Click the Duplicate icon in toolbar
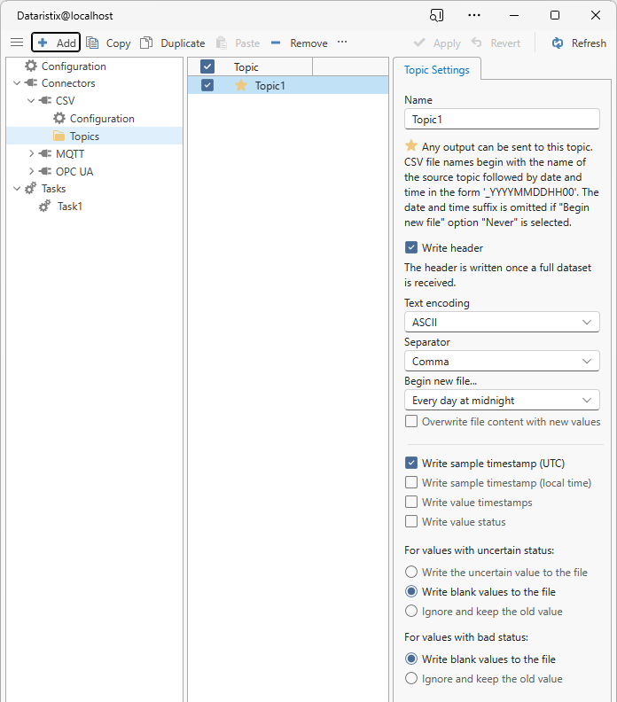 (x=146, y=43)
